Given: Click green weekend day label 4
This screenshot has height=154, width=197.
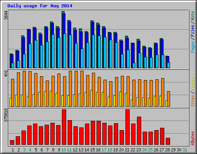Looking at the screenshot, I should [x=30, y=150].
